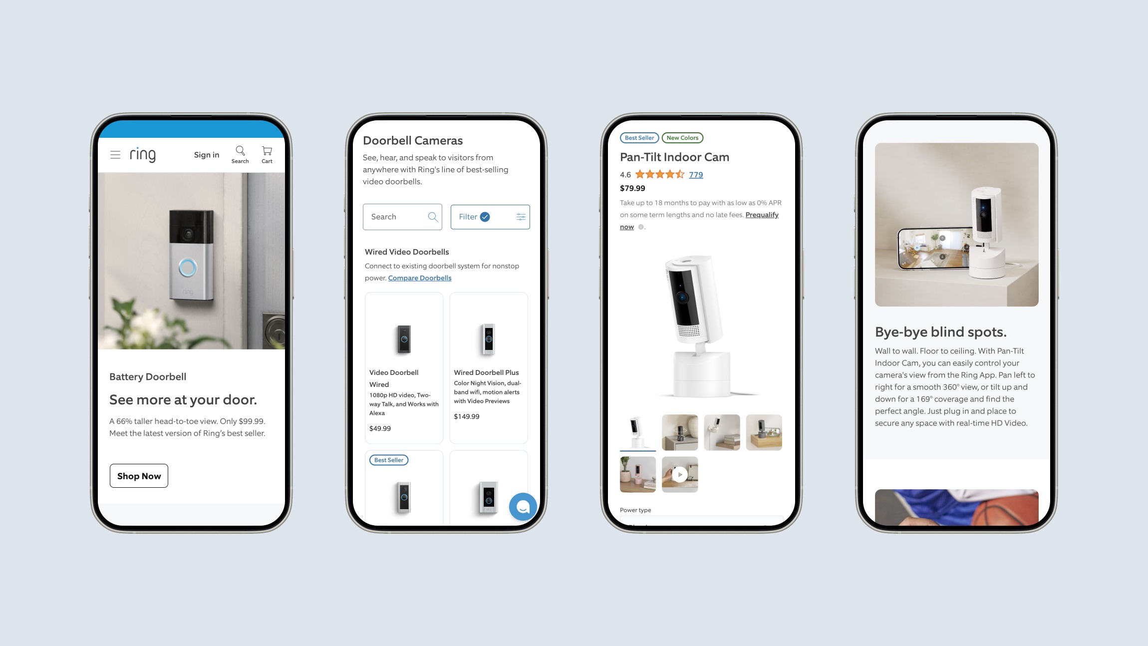Click the Search icon in Doorbell Cameras
Viewport: 1148px width, 646px height.
[432, 216]
